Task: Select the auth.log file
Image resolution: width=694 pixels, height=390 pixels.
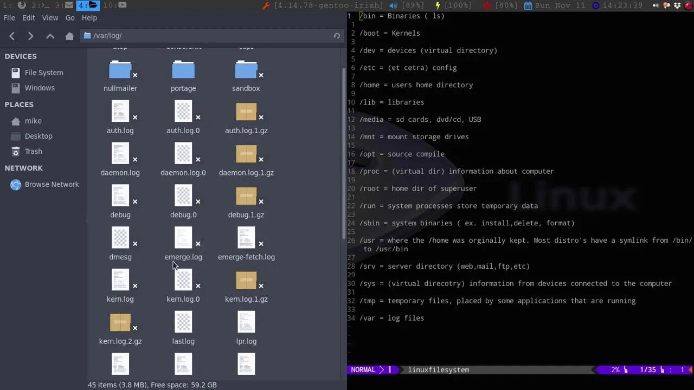Action: tap(120, 118)
